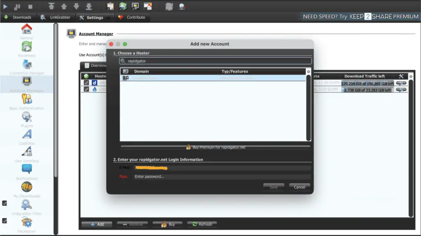Click the silent mode monitor toolbar icon

pyautogui.click(x=135, y=6)
